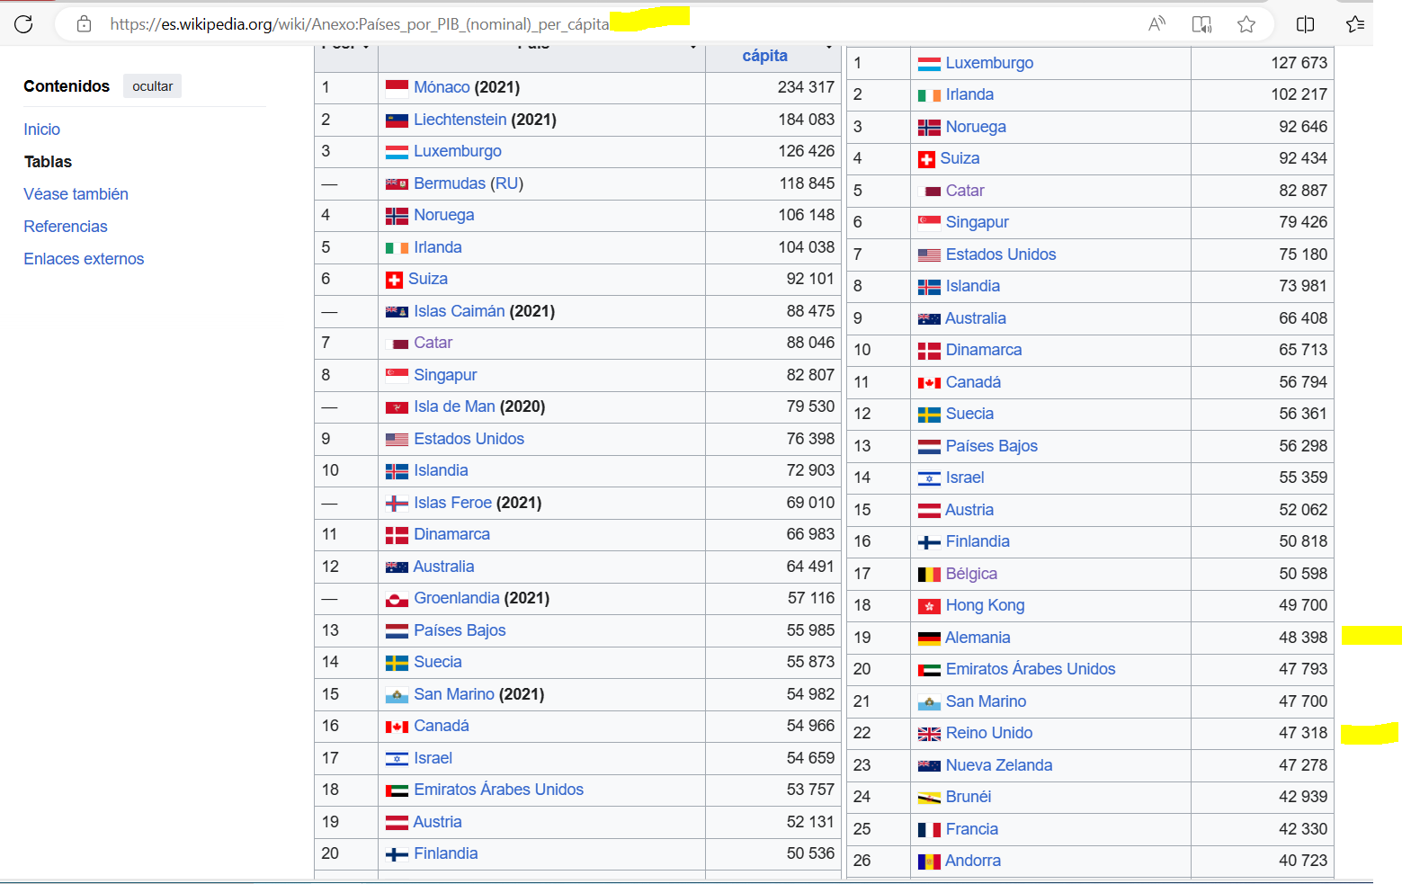Click the Reino Unido flag icon
The image size is (1402, 884).
click(x=929, y=734)
